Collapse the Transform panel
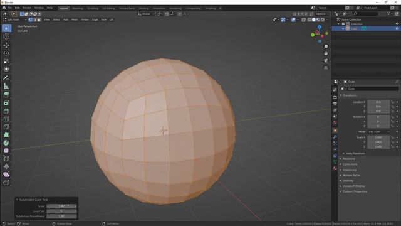Screen dimensions: 401x226 click(350, 95)
